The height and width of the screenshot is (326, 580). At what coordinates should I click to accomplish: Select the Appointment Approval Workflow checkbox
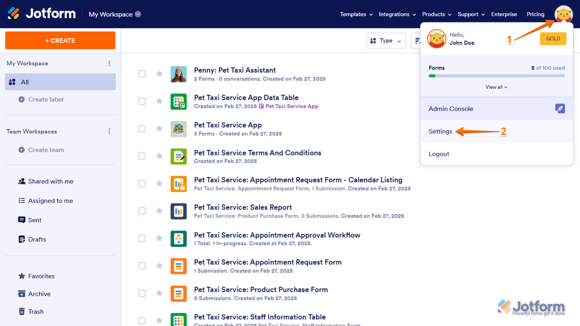(x=142, y=238)
